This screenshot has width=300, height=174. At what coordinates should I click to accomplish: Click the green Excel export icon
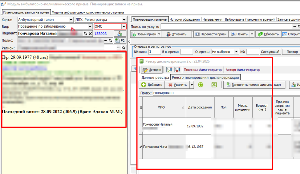pos(214,85)
